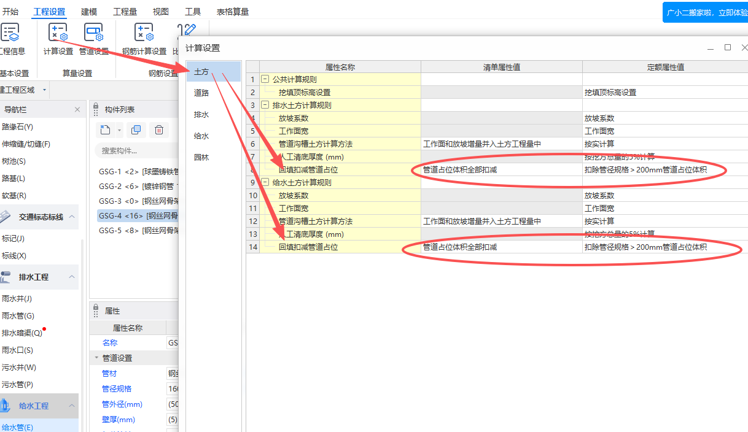Select 路缘石(Y) in navigation
Image resolution: width=748 pixels, height=432 pixels.
point(17,126)
